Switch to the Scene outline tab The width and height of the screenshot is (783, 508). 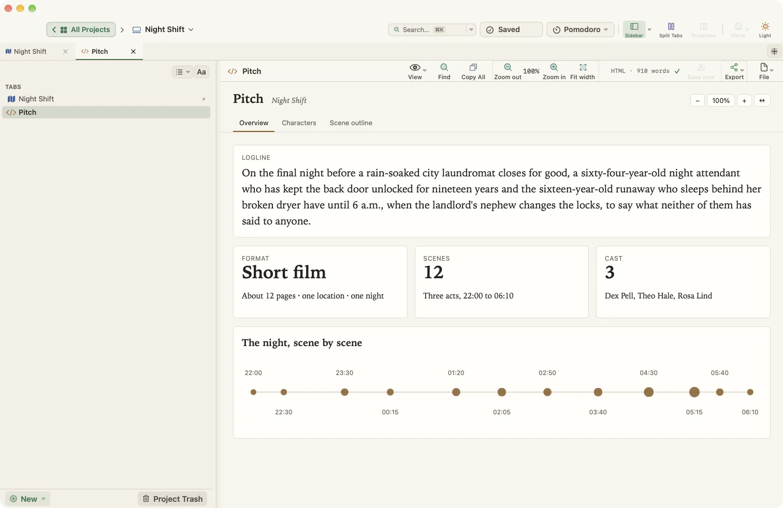tap(351, 123)
